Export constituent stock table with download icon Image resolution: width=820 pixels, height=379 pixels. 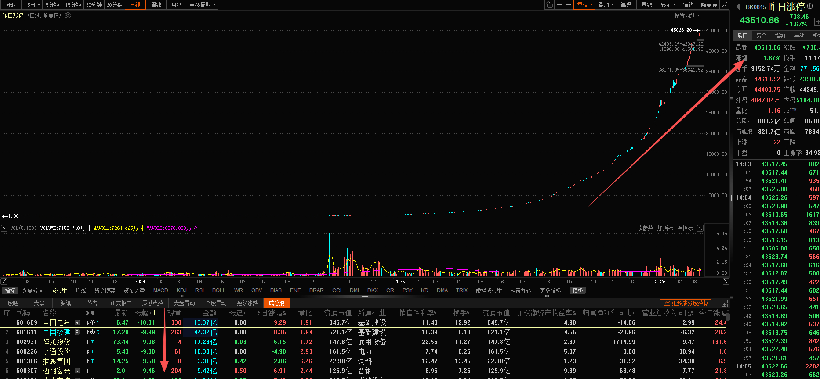point(724,303)
